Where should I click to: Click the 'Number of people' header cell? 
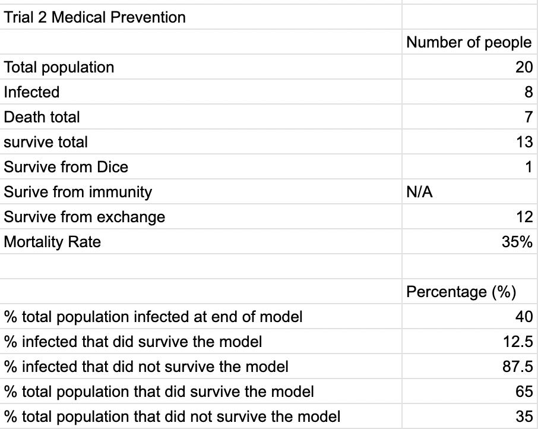[469, 42]
